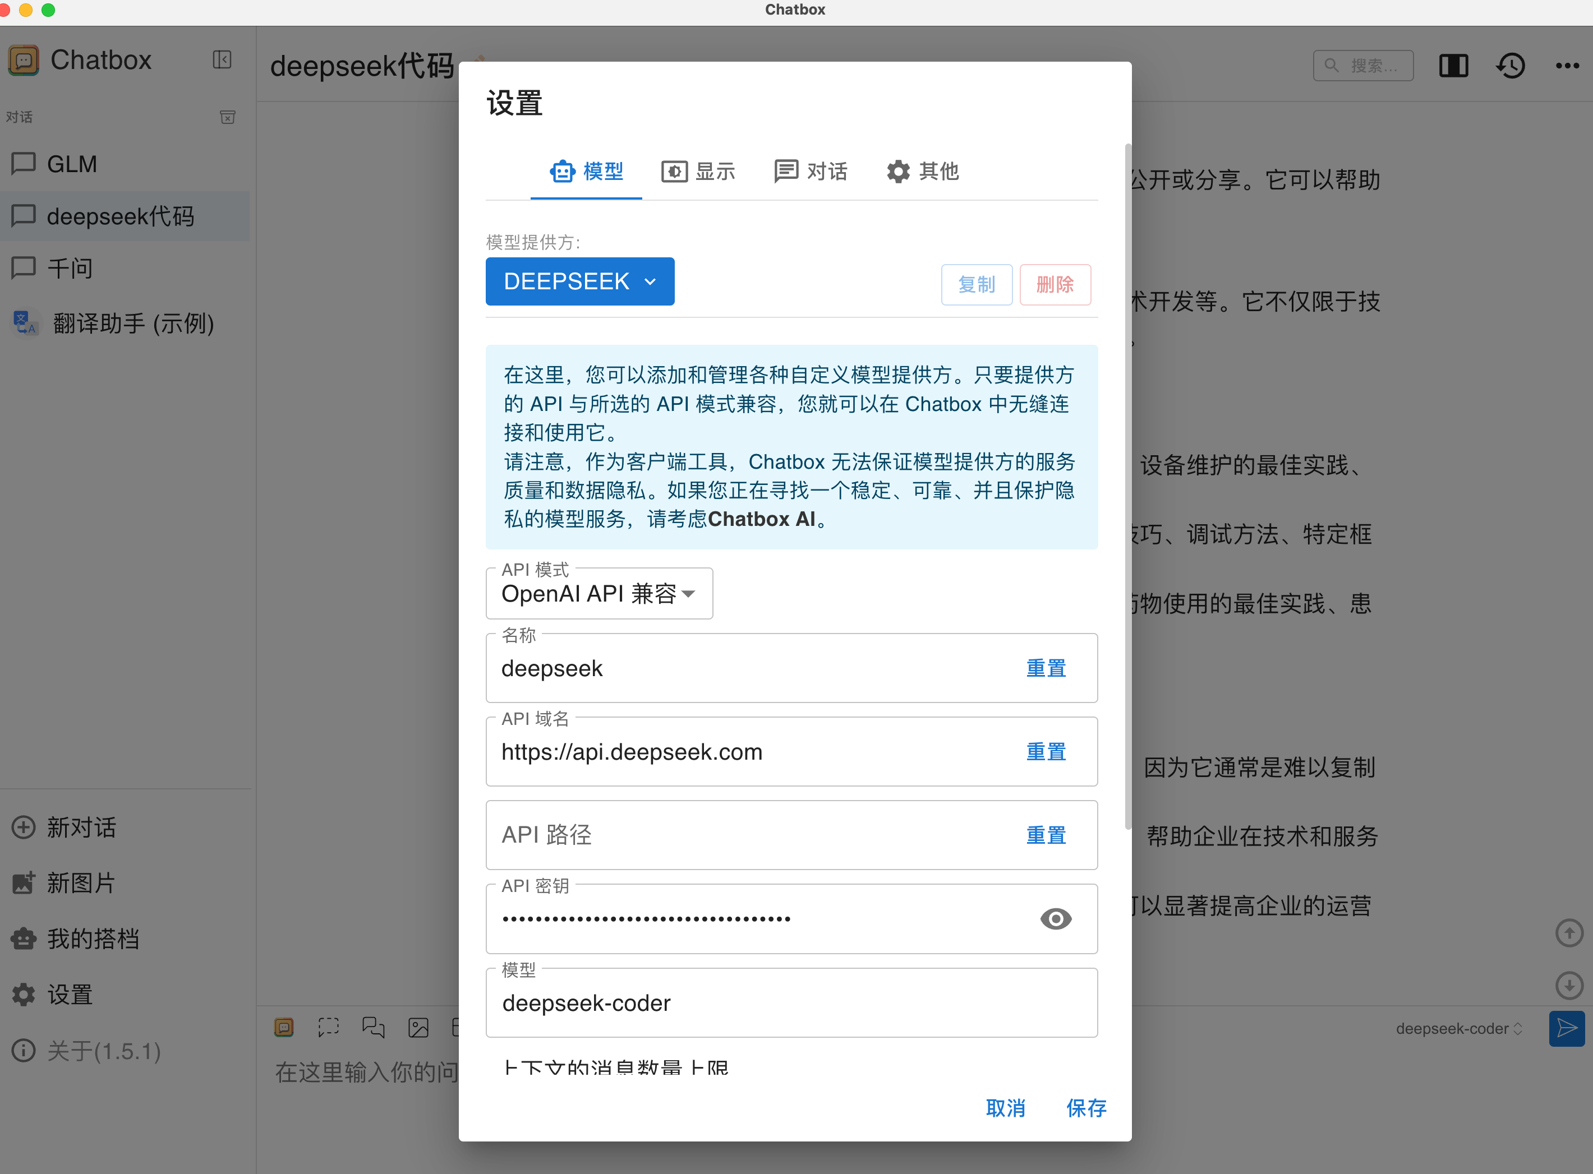This screenshot has width=1593, height=1174.
Task: Open the history clock icon in header
Action: click(1511, 66)
